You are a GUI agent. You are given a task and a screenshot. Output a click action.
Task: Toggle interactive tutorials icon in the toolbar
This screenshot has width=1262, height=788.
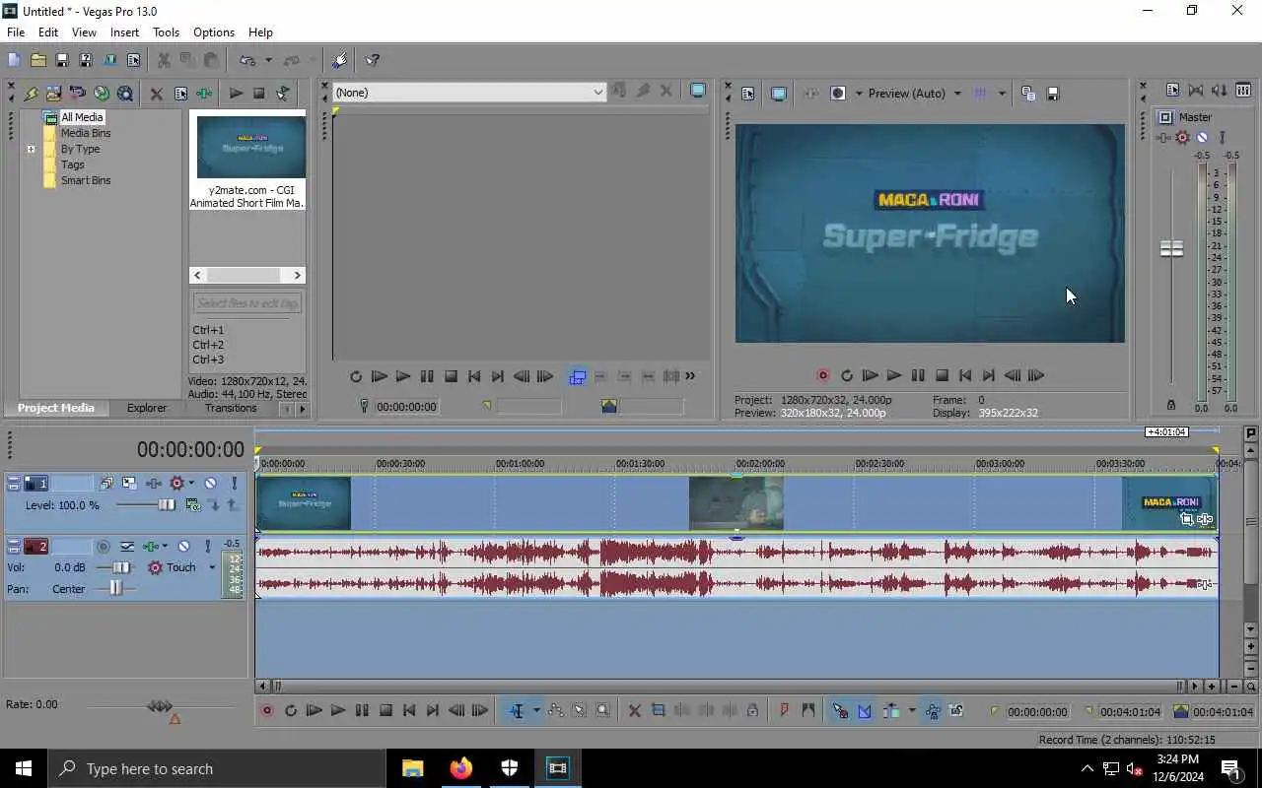[x=340, y=60]
